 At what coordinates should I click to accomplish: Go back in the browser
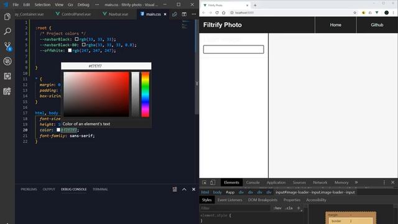pyautogui.click(x=203, y=12)
